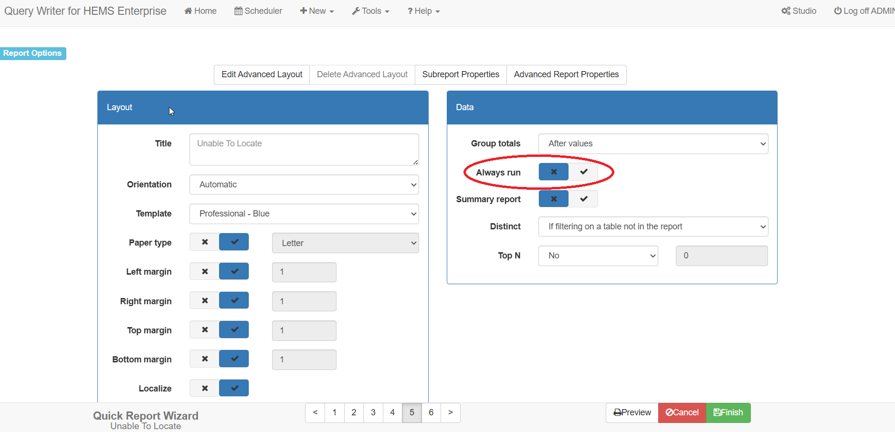Image resolution: width=895 pixels, height=432 pixels.
Task: Turn off Left margin with X
Action: pos(205,271)
